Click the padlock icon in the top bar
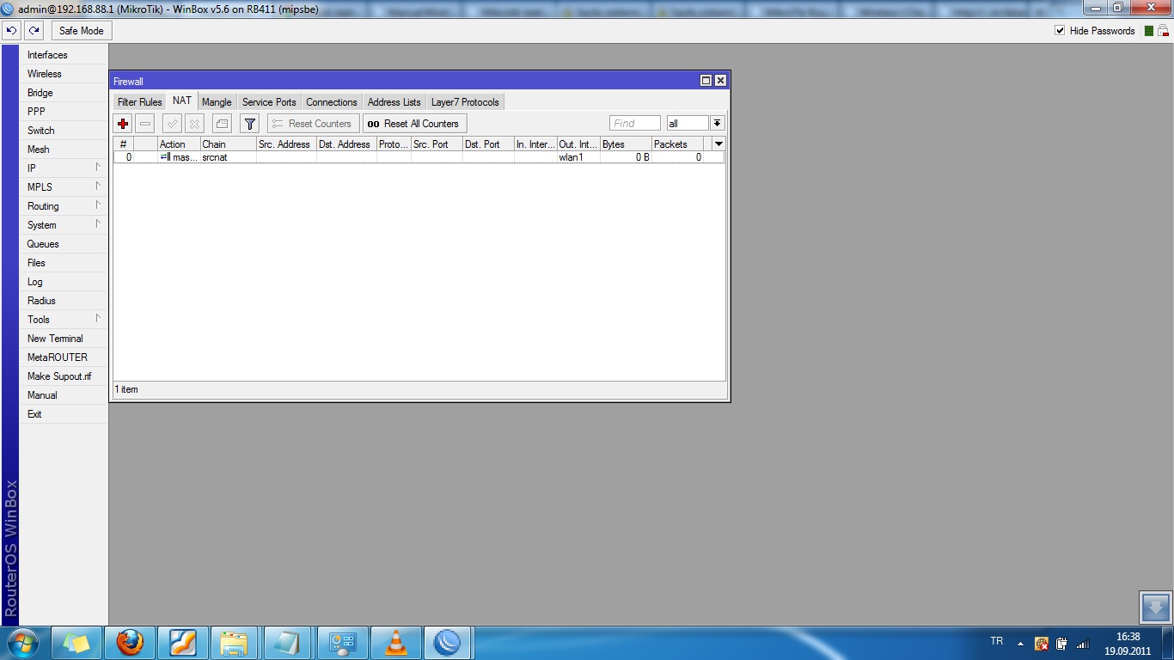Screen dimensions: 1174x660 (1163, 30)
